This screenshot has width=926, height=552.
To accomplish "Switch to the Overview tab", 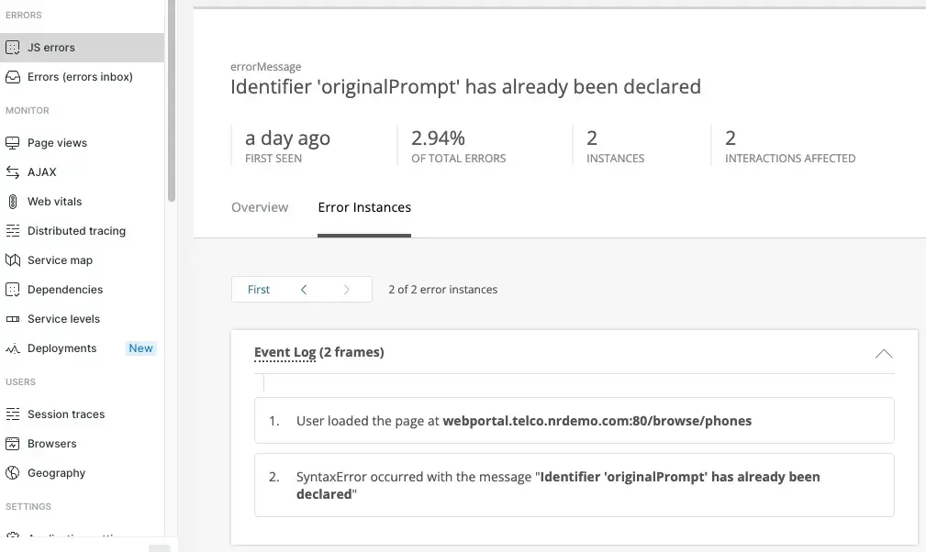I will [260, 207].
